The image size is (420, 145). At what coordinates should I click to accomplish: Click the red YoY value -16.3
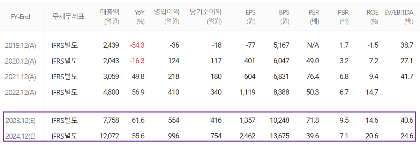(x=137, y=61)
